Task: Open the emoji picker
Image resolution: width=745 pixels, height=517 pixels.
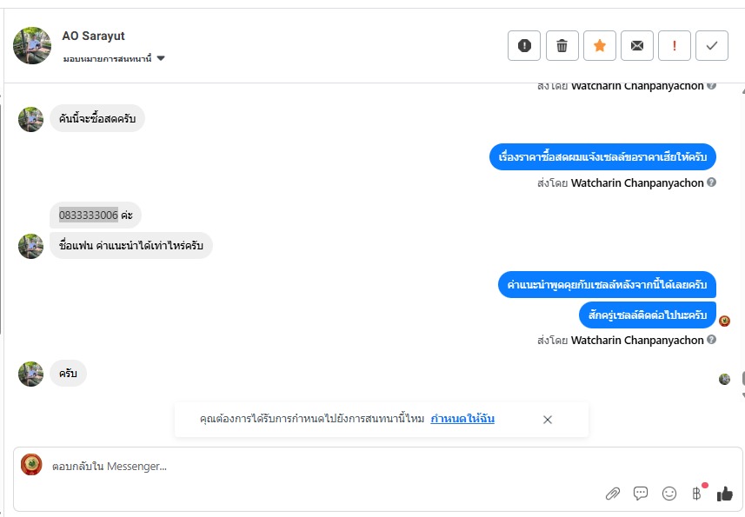Action: click(x=669, y=494)
